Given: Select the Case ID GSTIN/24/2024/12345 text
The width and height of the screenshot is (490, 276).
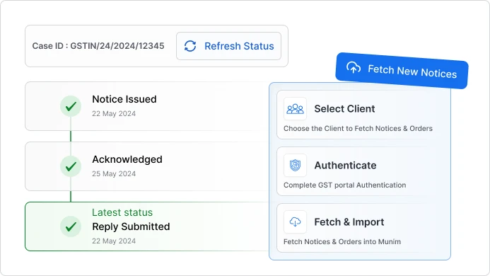Looking at the screenshot, I should coord(98,46).
